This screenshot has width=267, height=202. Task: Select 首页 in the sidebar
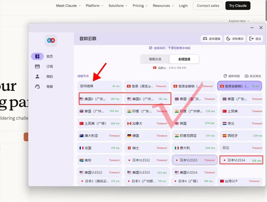(50, 56)
